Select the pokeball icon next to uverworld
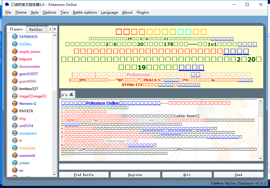270x188 pixels. 15,155
